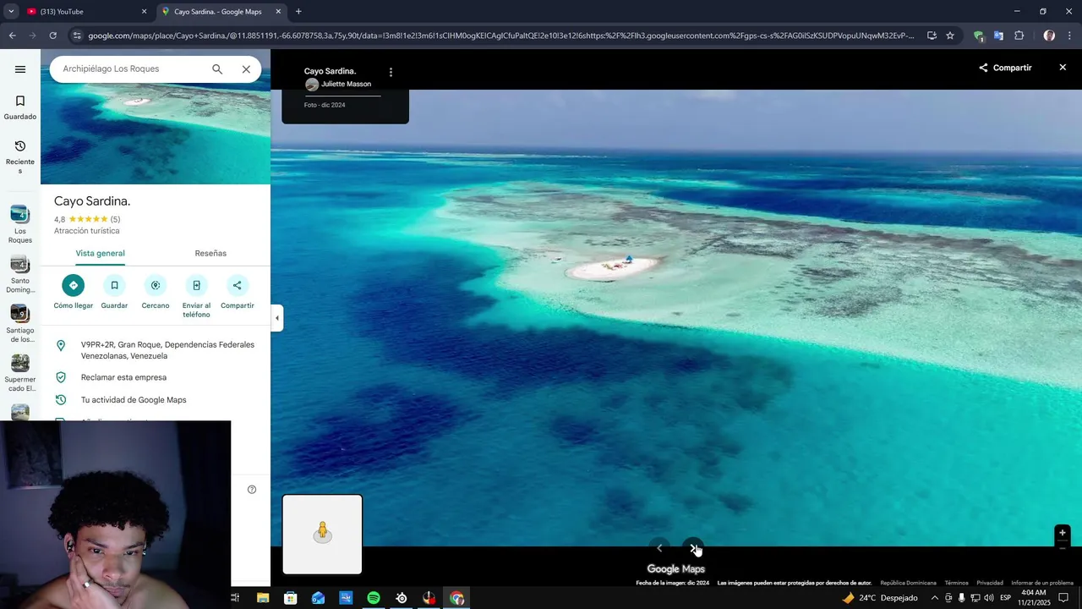The image size is (1082, 609).
Task: Close the Cayo Sardina Google Maps tab
Action: (278, 12)
